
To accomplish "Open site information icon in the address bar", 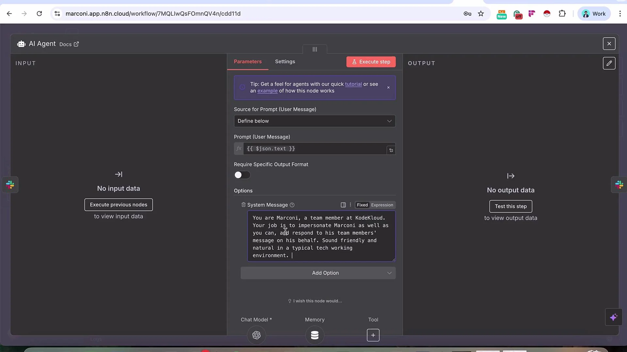I will pos(57,14).
